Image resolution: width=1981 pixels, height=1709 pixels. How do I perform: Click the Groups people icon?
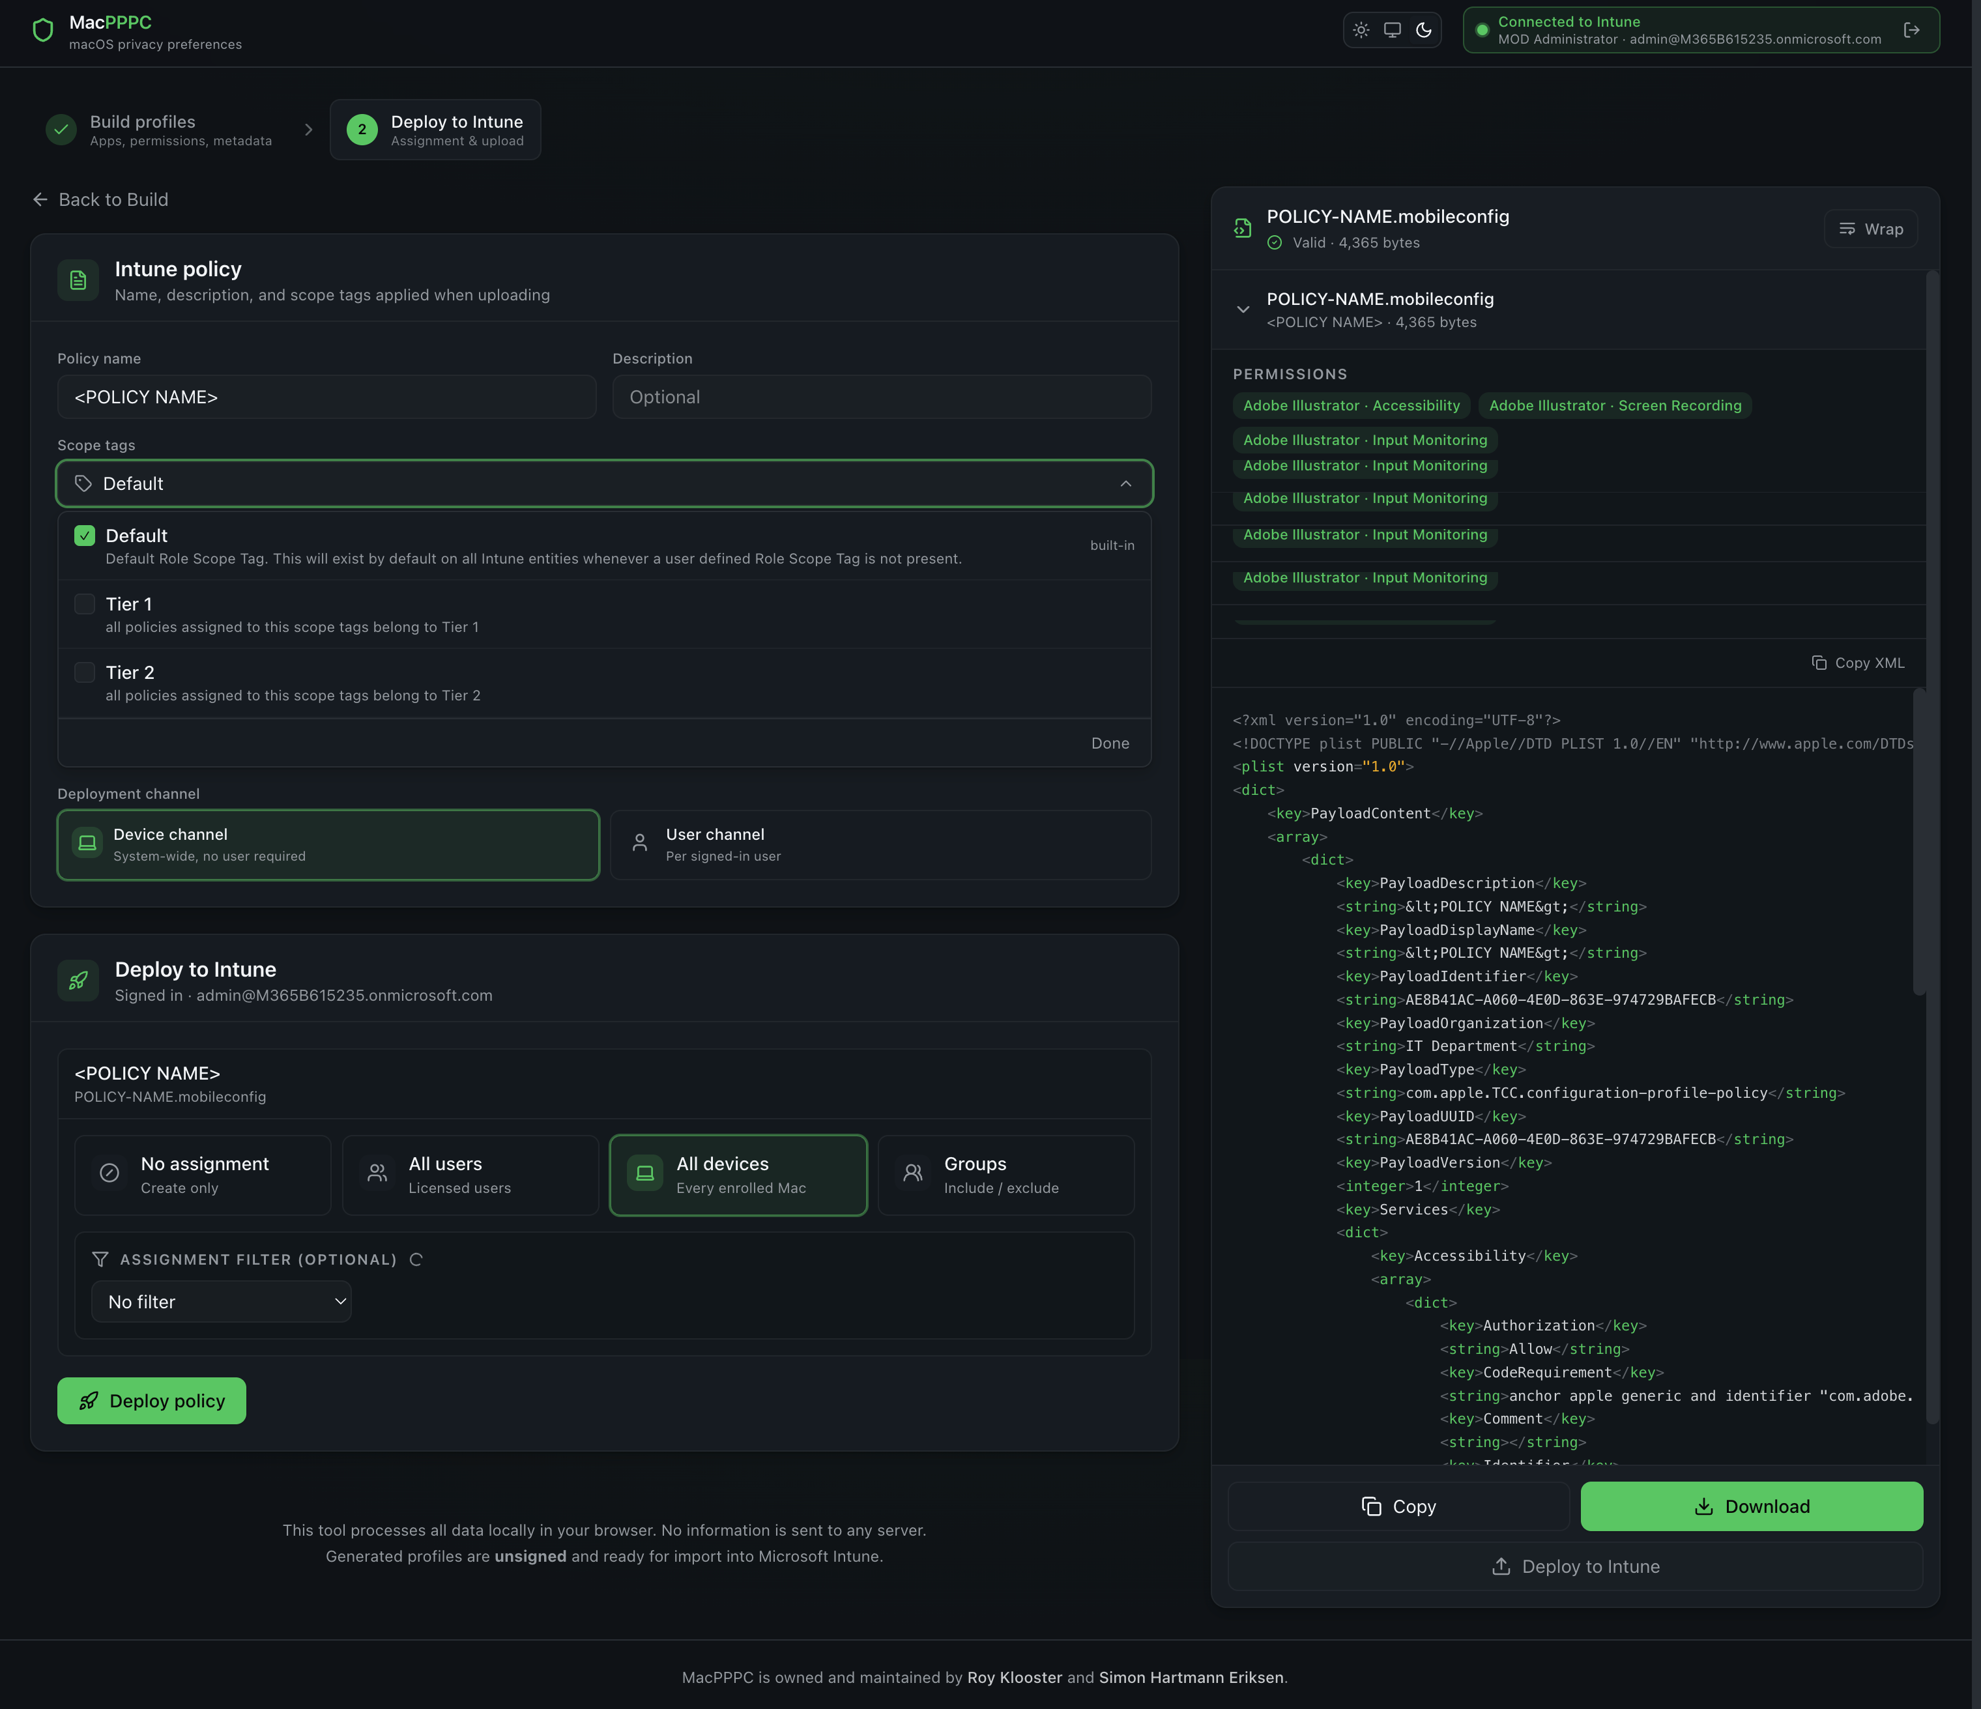913,1173
